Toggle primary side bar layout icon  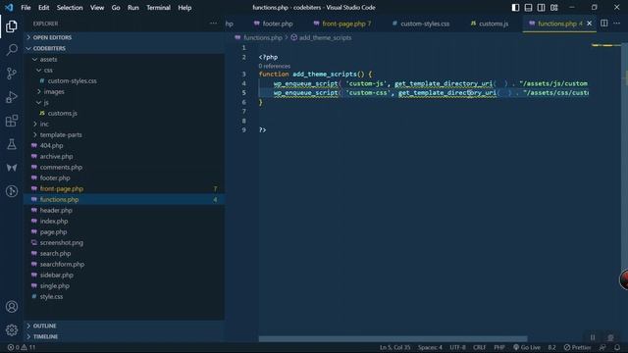pos(515,7)
